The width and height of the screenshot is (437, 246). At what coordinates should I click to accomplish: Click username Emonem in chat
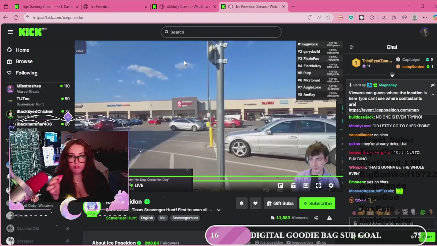click(357, 182)
